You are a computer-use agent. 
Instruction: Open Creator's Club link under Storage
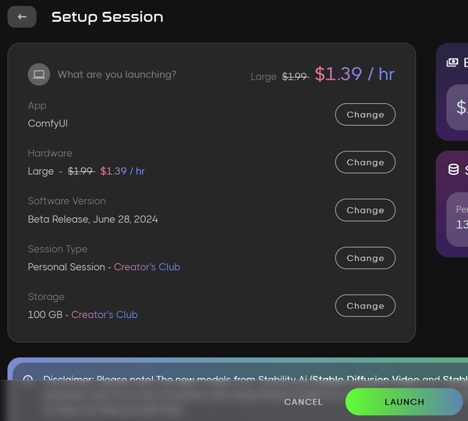(105, 315)
